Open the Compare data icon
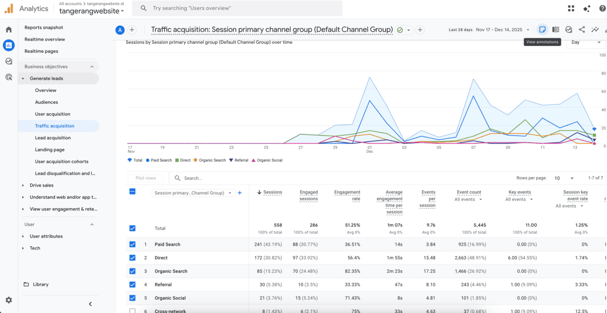This screenshot has height=313, width=607. (555, 30)
